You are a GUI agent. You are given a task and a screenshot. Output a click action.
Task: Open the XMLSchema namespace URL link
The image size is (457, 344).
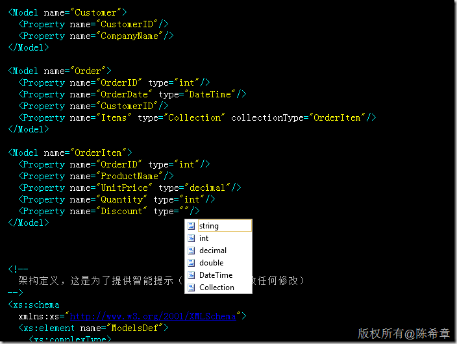pos(153,316)
